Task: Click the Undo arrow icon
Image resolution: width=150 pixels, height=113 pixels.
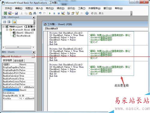Action: [x=40, y=13]
